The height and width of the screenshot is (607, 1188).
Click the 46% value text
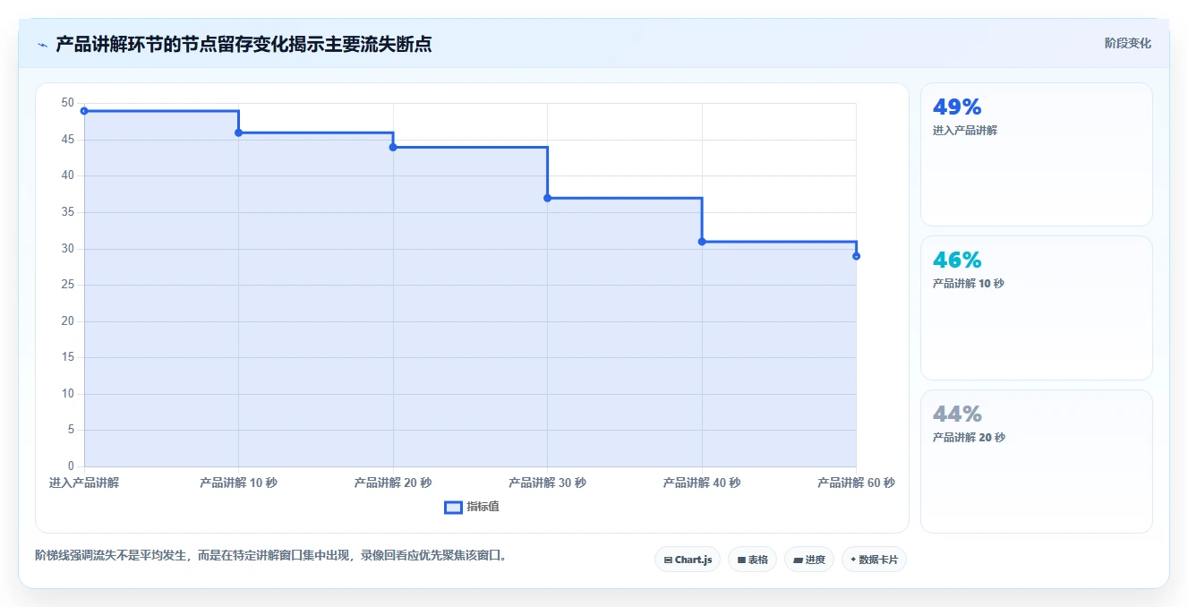tap(957, 261)
